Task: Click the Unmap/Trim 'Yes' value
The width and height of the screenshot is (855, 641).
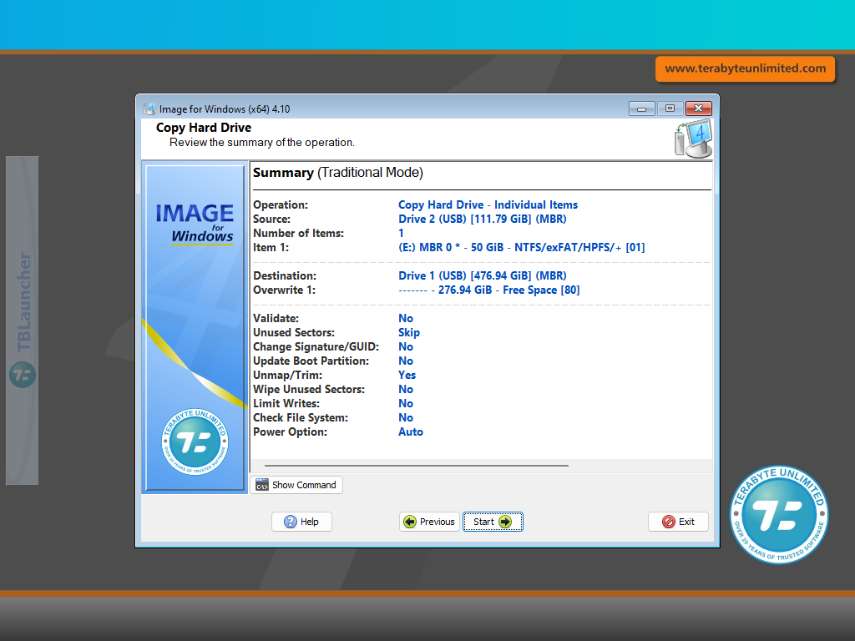Action: coord(407,375)
